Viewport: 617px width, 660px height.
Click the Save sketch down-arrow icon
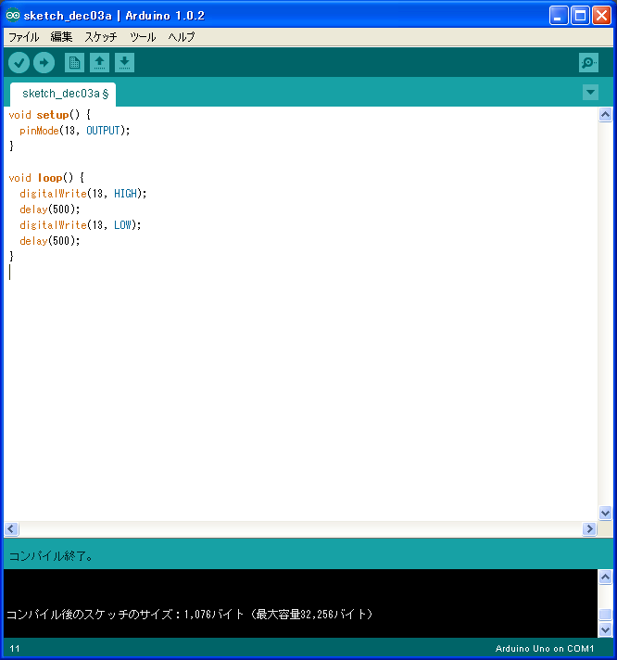(124, 62)
